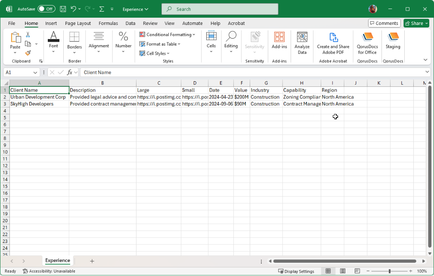The image size is (434, 276).
Task: Switch to Page Layout view
Action: point(343,271)
